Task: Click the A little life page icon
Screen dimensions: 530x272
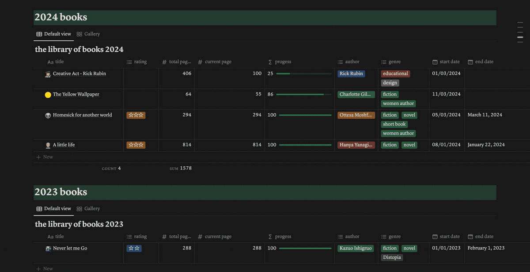Action: pos(48,145)
